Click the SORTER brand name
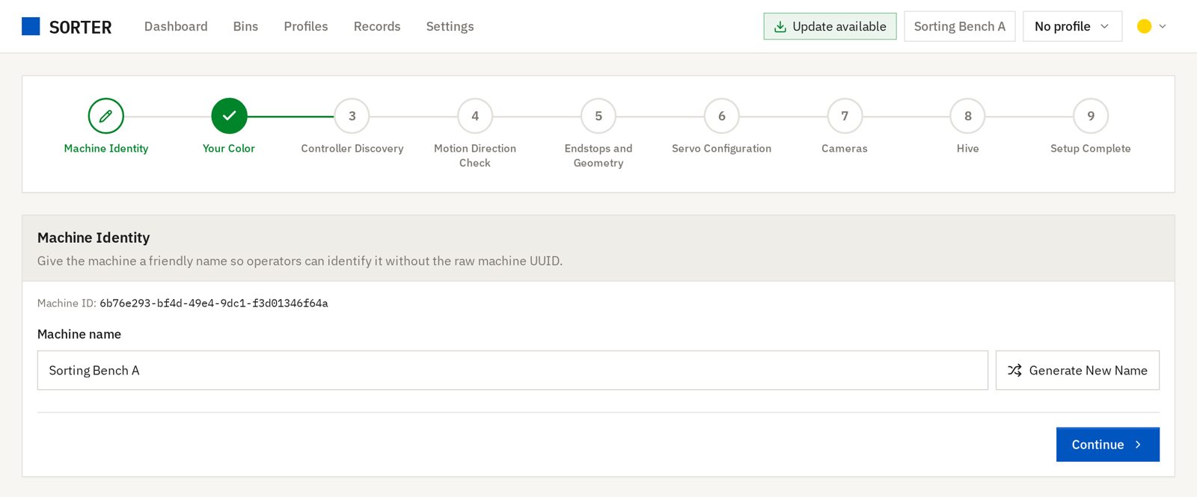 pos(80,28)
